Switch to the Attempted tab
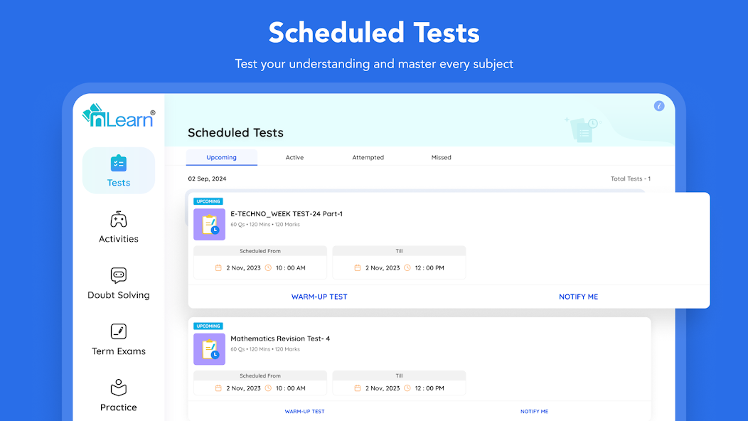 point(368,157)
